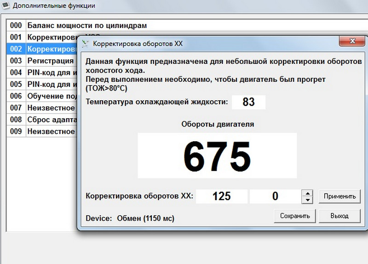This screenshot has height=264, width=368.
Task: Click the dialog title bar icon
Action: pyautogui.click(x=85, y=44)
